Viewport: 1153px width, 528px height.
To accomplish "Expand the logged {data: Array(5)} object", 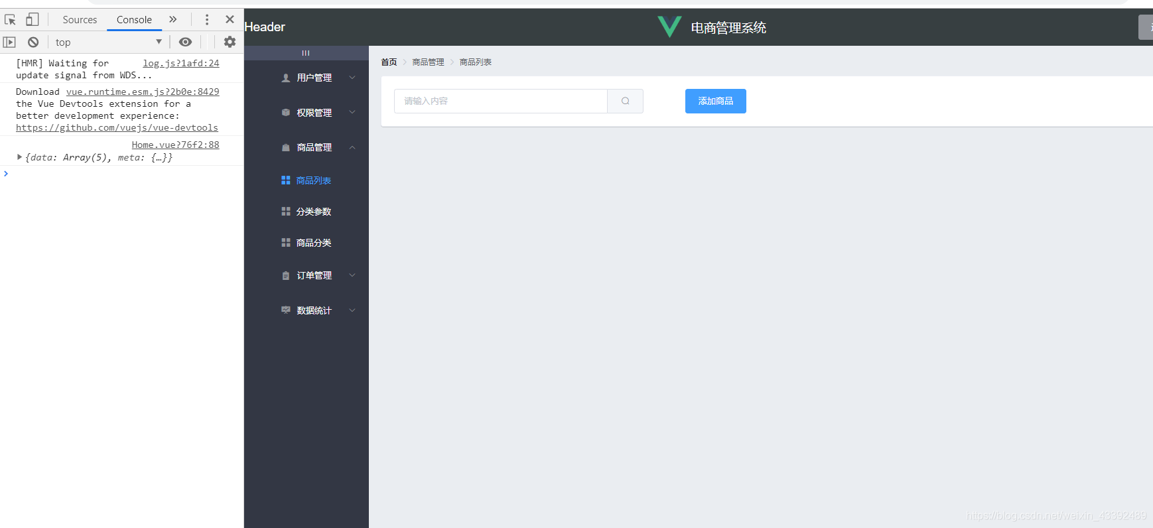I will point(19,157).
